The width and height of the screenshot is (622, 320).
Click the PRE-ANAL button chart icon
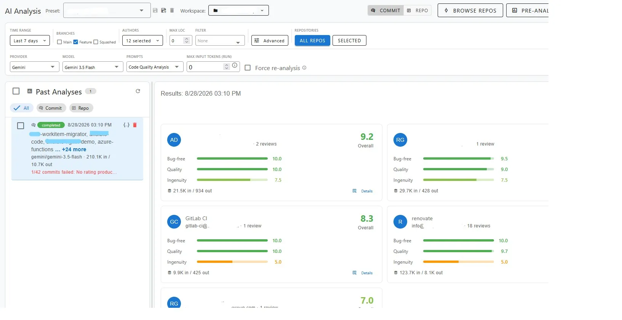click(x=515, y=10)
